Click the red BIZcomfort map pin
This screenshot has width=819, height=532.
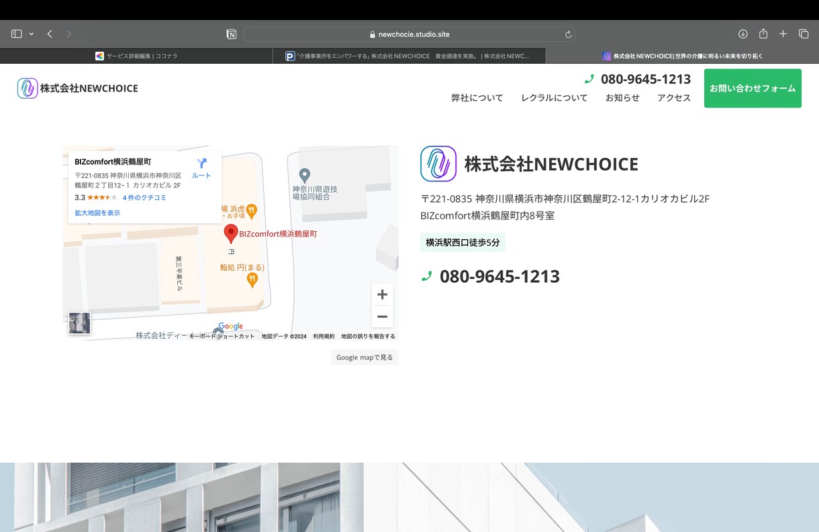coord(230,234)
